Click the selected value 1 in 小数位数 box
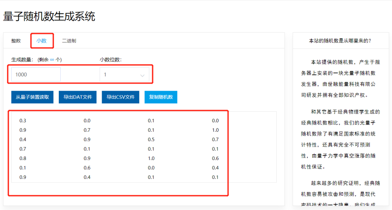 point(105,75)
